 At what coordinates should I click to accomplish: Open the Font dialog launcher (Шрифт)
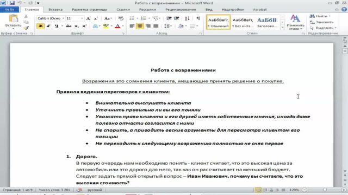point(123,34)
